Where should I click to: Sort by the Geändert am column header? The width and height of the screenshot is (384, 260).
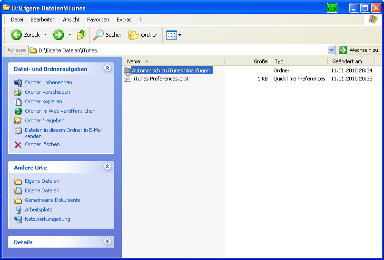pos(352,61)
